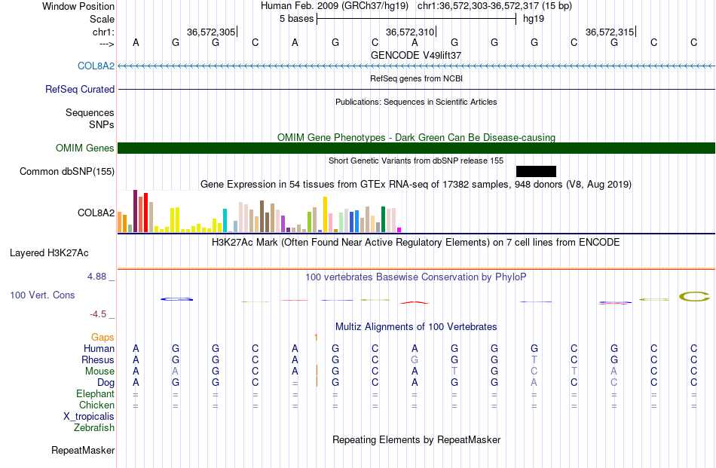Click the Elephant species label
This screenshot has width=716, height=468.
tap(95, 393)
